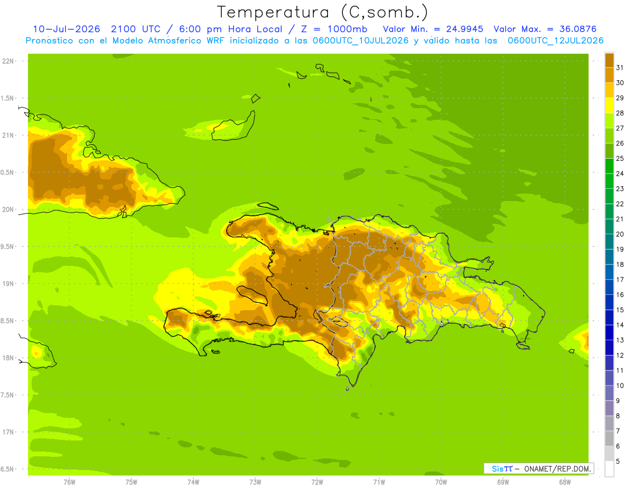Screen dimensions: 634x489
Task: Click the "SisTT - ONAMET/REP.DOM." credit label
Action: coord(539,468)
